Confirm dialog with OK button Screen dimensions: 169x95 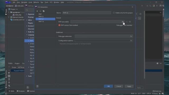pyautogui.click(x=109, y=86)
